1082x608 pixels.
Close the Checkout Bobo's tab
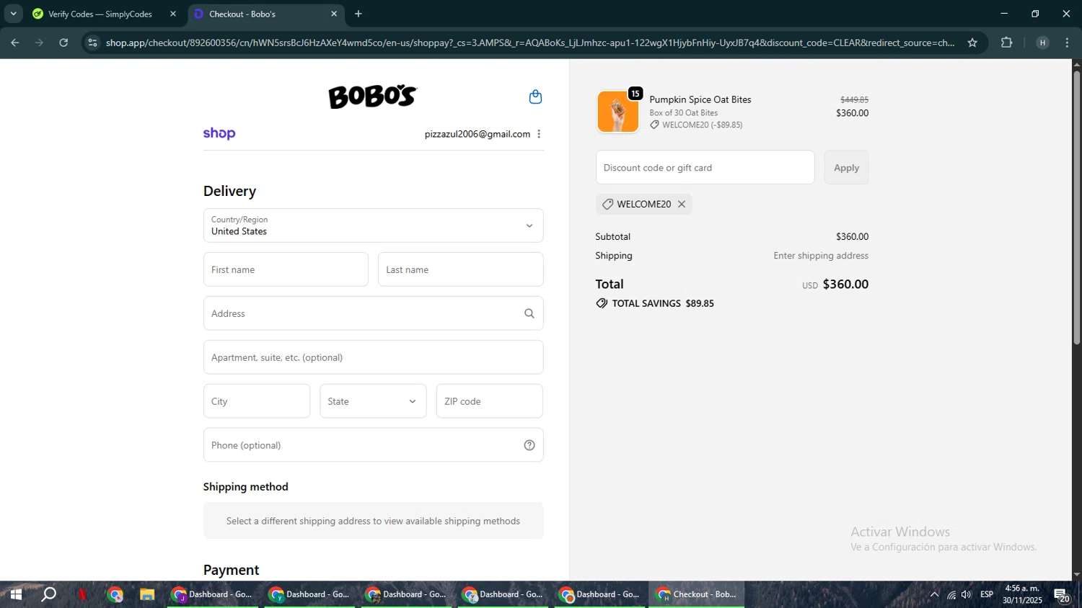click(x=334, y=14)
